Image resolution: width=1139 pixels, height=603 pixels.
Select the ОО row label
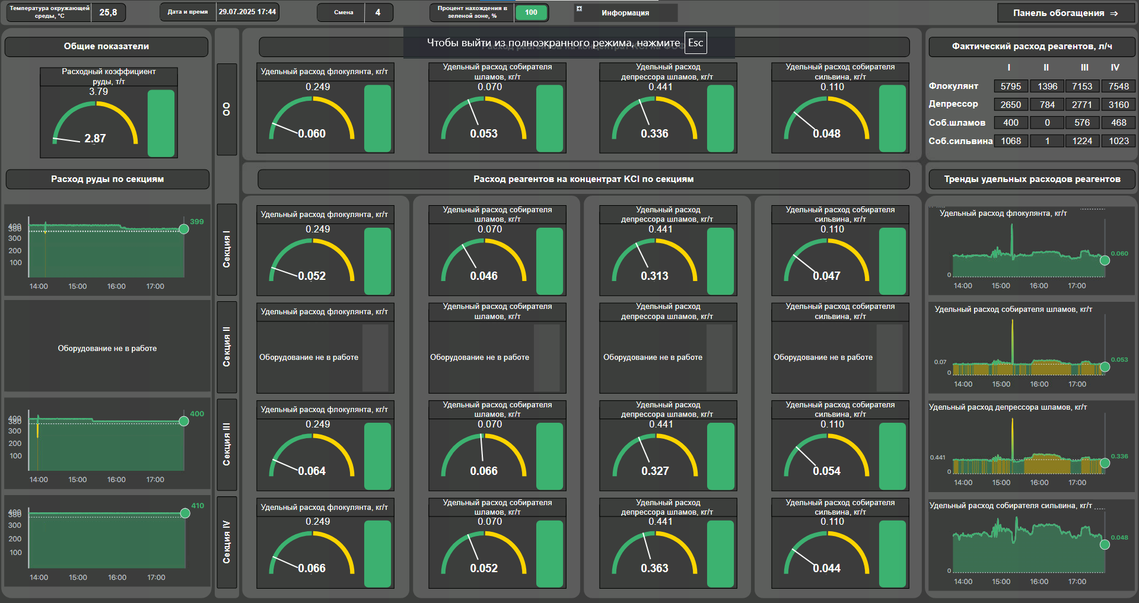[227, 109]
